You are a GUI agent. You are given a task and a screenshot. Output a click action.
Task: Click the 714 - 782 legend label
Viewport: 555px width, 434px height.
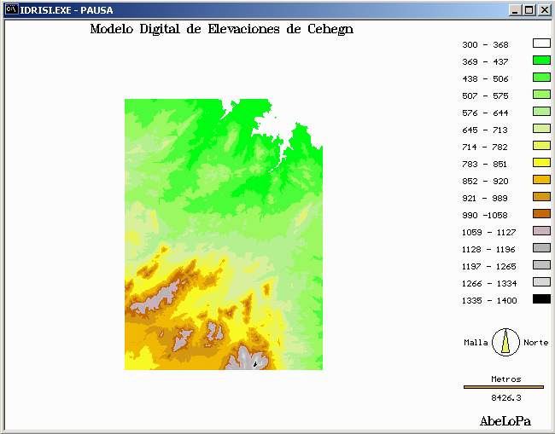(x=485, y=148)
